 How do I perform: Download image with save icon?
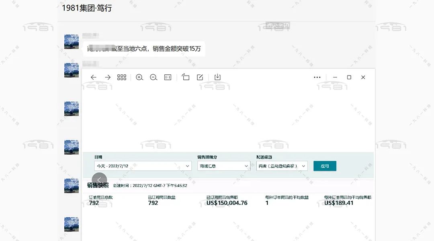(217, 77)
